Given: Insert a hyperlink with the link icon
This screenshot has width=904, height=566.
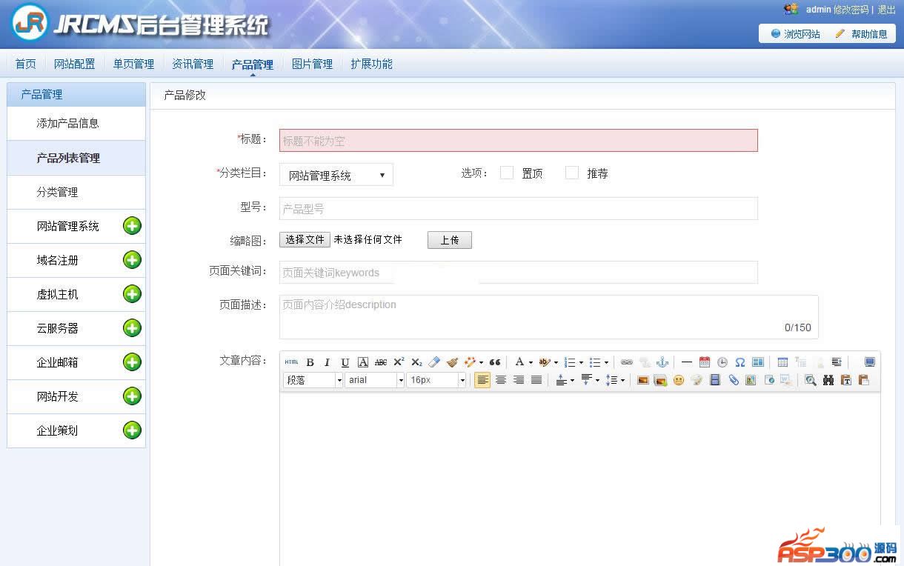Looking at the screenshot, I should [x=627, y=362].
